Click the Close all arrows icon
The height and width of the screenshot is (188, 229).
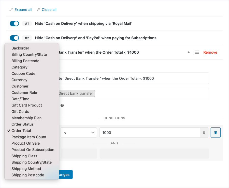pyautogui.click(x=38, y=10)
